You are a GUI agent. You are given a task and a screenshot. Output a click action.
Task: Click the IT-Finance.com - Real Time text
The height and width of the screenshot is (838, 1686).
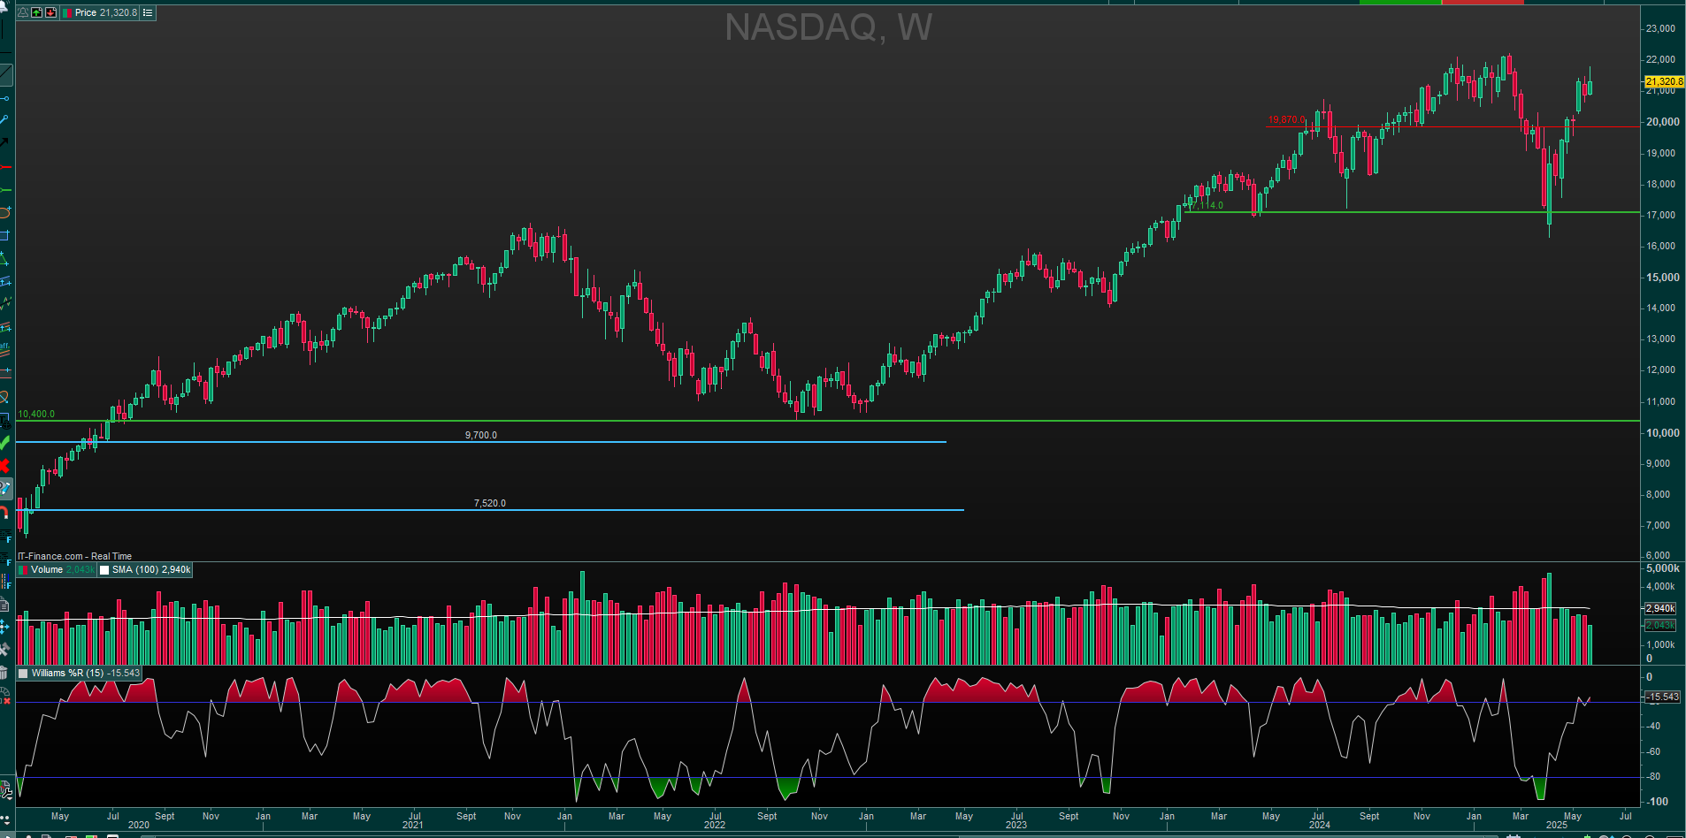[x=75, y=556]
